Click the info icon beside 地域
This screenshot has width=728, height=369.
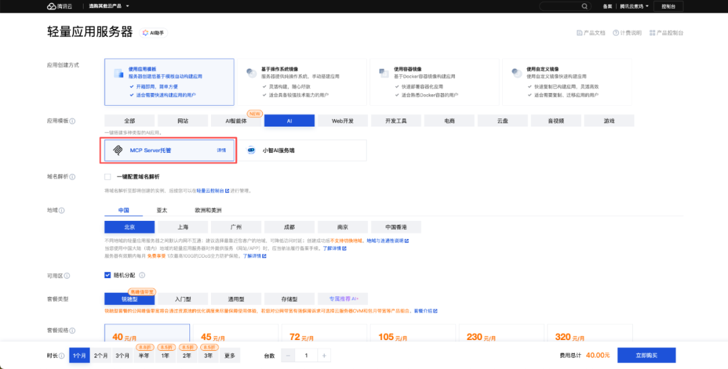coord(62,211)
